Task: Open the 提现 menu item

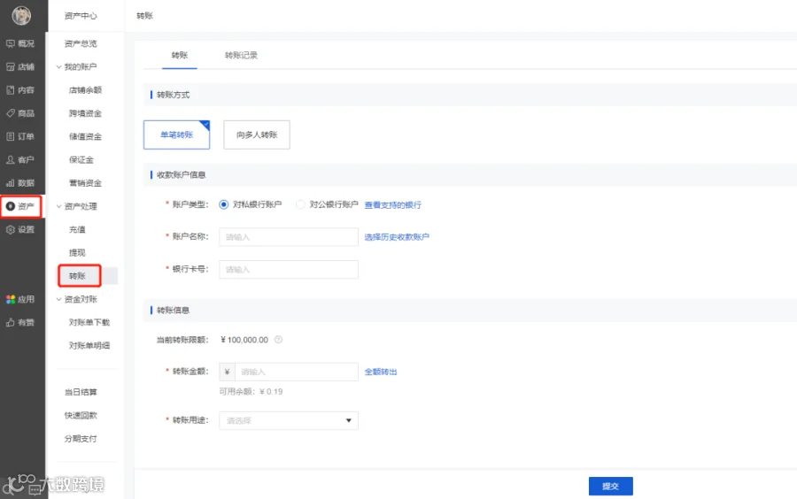Action: point(77,253)
